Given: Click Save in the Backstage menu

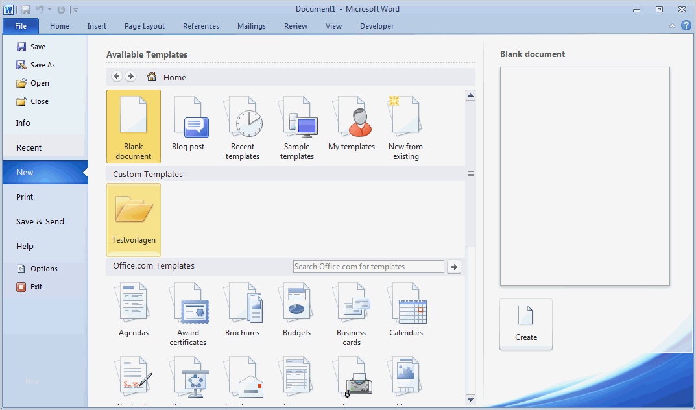Looking at the screenshot, I should [31, 47].
